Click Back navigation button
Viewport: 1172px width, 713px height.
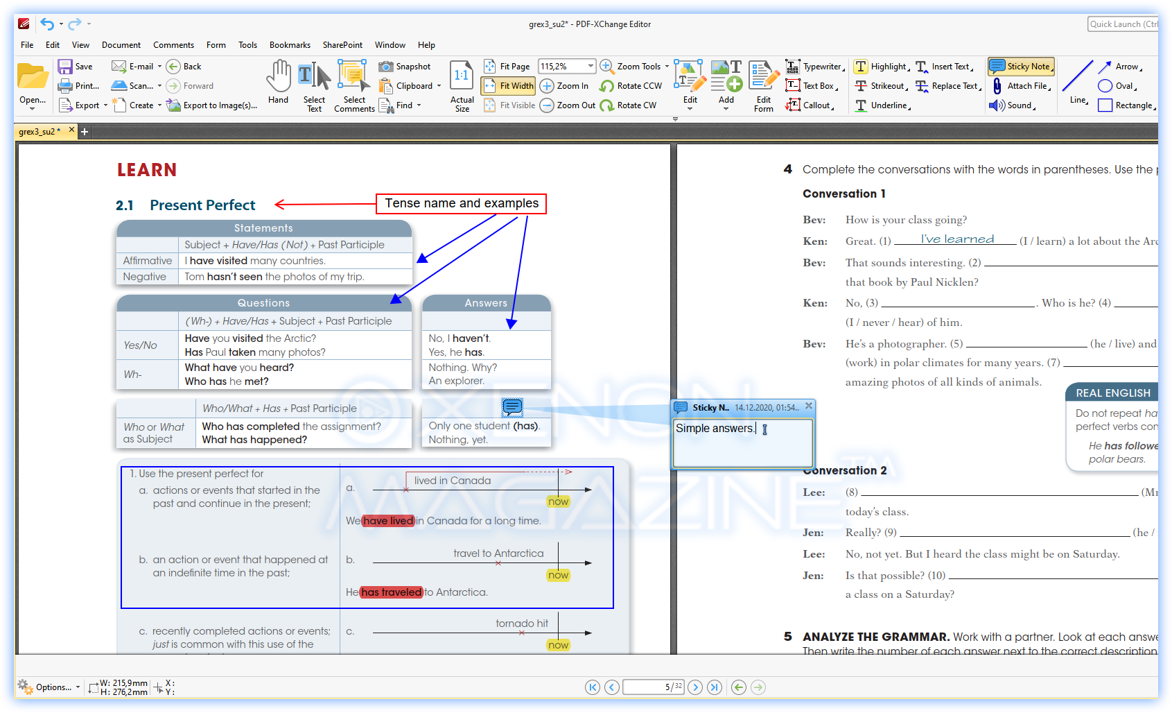click(x=184, y=67)
